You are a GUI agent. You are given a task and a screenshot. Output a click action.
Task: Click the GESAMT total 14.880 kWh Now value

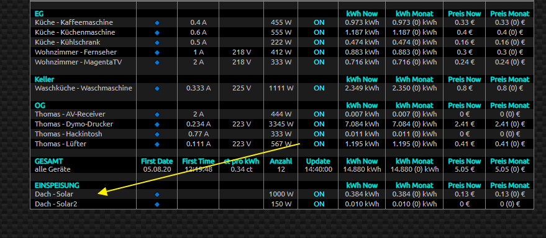362,170
